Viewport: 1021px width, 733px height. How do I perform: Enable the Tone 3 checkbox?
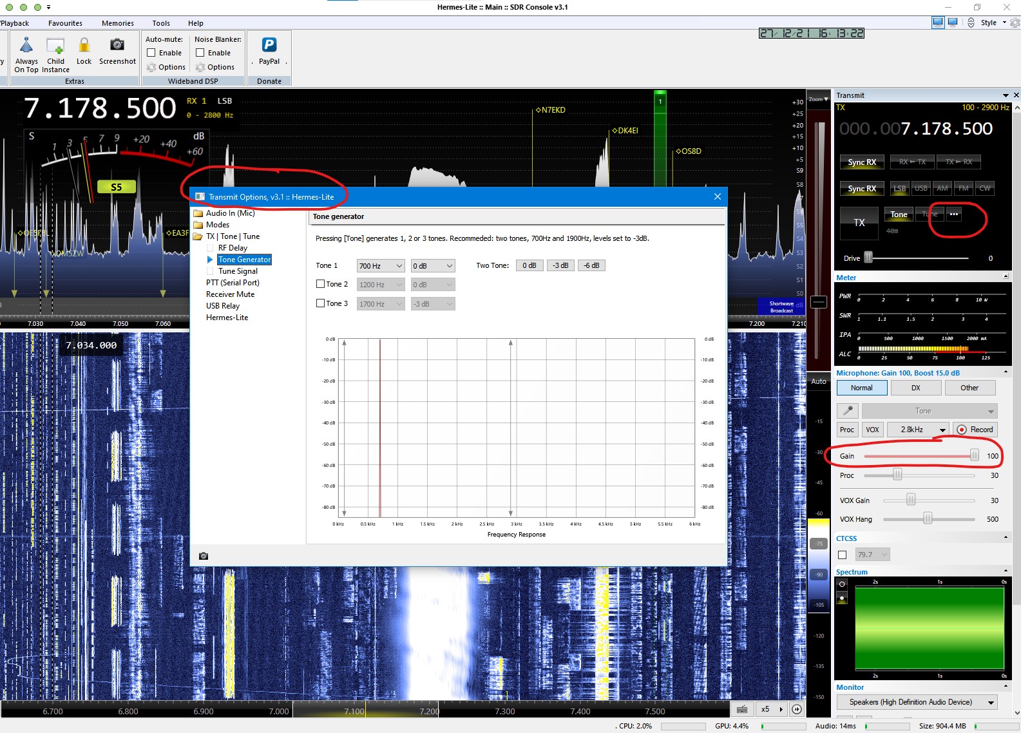tap(320, 303)
